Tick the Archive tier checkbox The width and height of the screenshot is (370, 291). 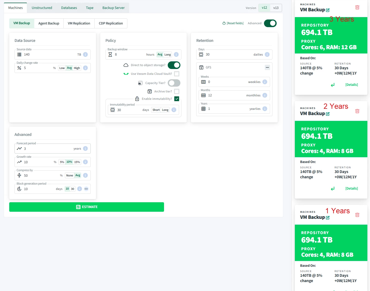177,91
